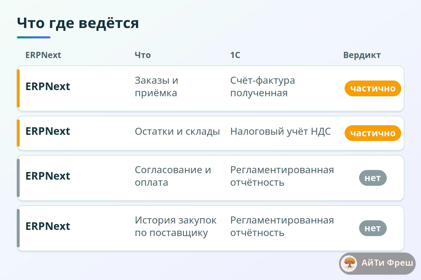Click the "1С" column header
Image resolution: width=421 pixels, height=280 pixels.
235,55
